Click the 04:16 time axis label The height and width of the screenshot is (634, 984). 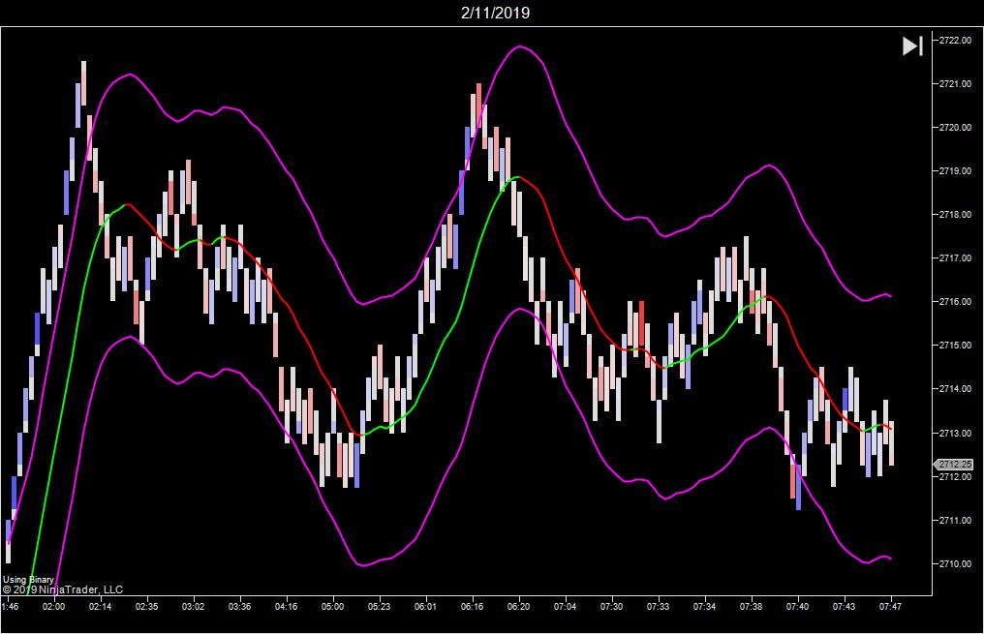point(286,606)
